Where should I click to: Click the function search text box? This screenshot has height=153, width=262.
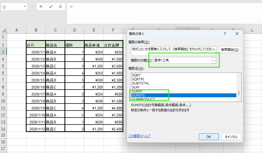click(174, 51)
